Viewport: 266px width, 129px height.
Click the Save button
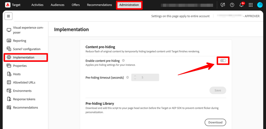click(218, 90)
